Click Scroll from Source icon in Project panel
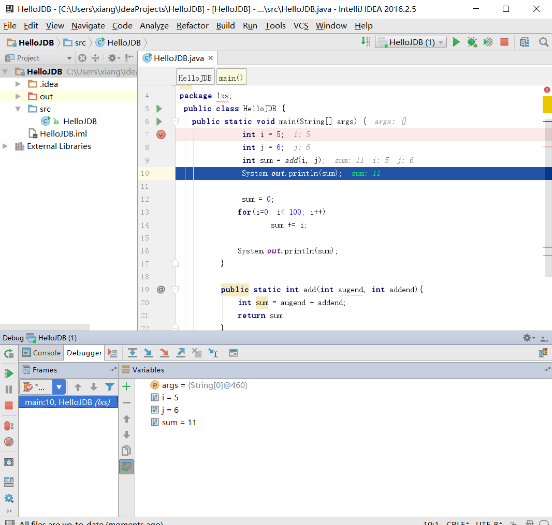552x525 pixels. coord(82,58)
